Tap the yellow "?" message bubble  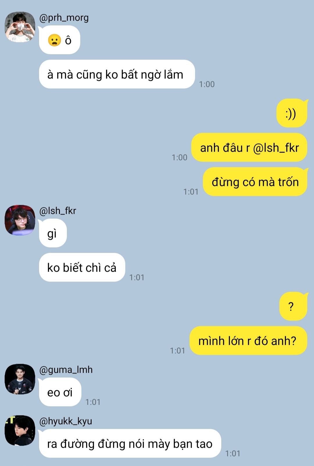[293, 306]
